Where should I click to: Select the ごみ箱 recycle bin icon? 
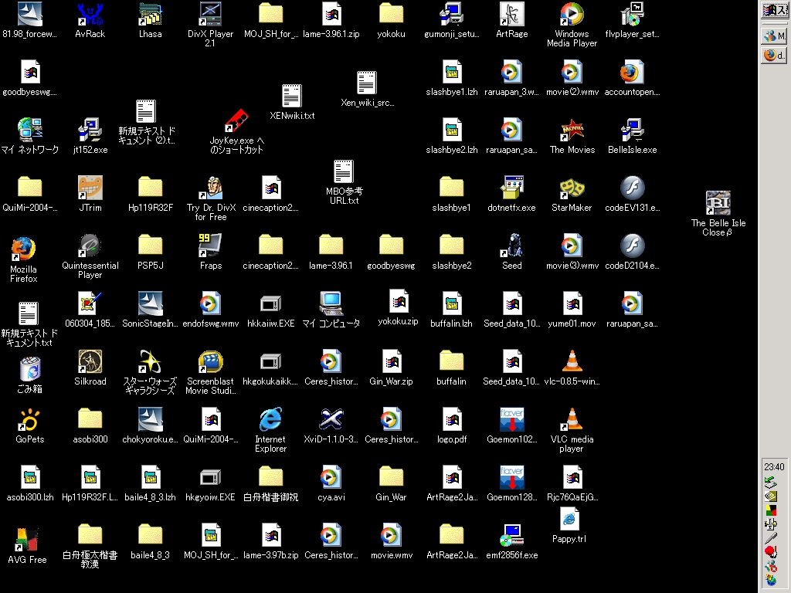tap(30, 376)
